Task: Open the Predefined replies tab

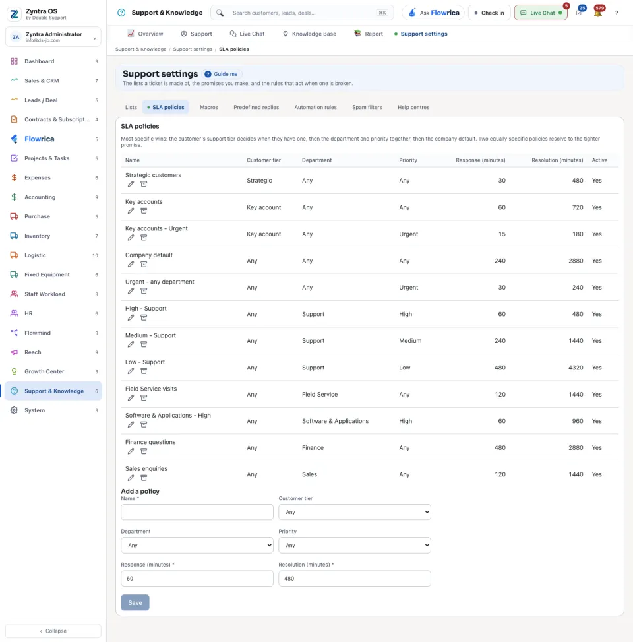Action: [x=256, y=108]
